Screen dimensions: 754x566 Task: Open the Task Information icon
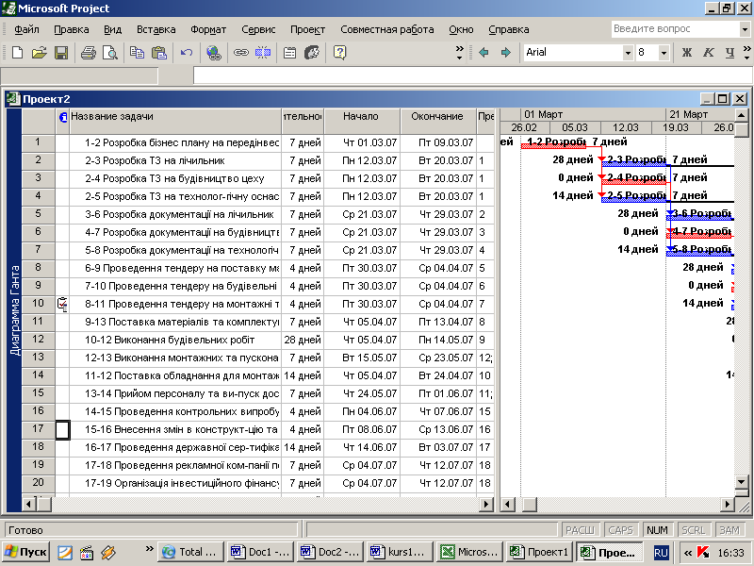289,53
